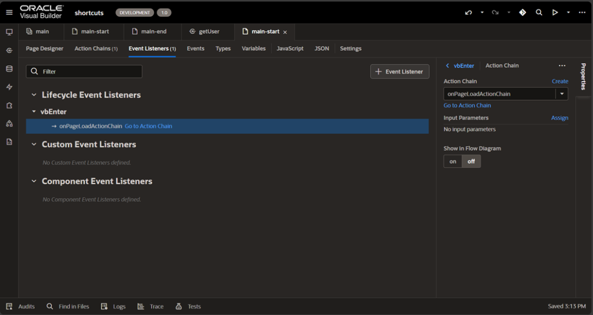
Task: Collapse Component Event Listeners section
Action: 34,181
